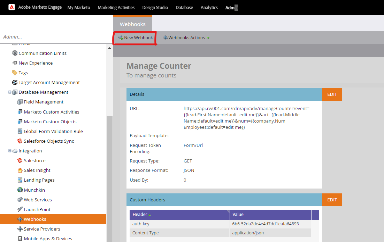Click the Munchkin globe icon
This screenshot has height=242, width=384.
point(20,190)
